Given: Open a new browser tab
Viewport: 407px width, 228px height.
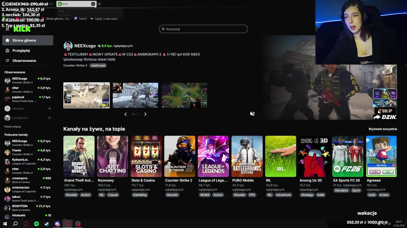Looking at the screenshot, I should tap(99, 4).
